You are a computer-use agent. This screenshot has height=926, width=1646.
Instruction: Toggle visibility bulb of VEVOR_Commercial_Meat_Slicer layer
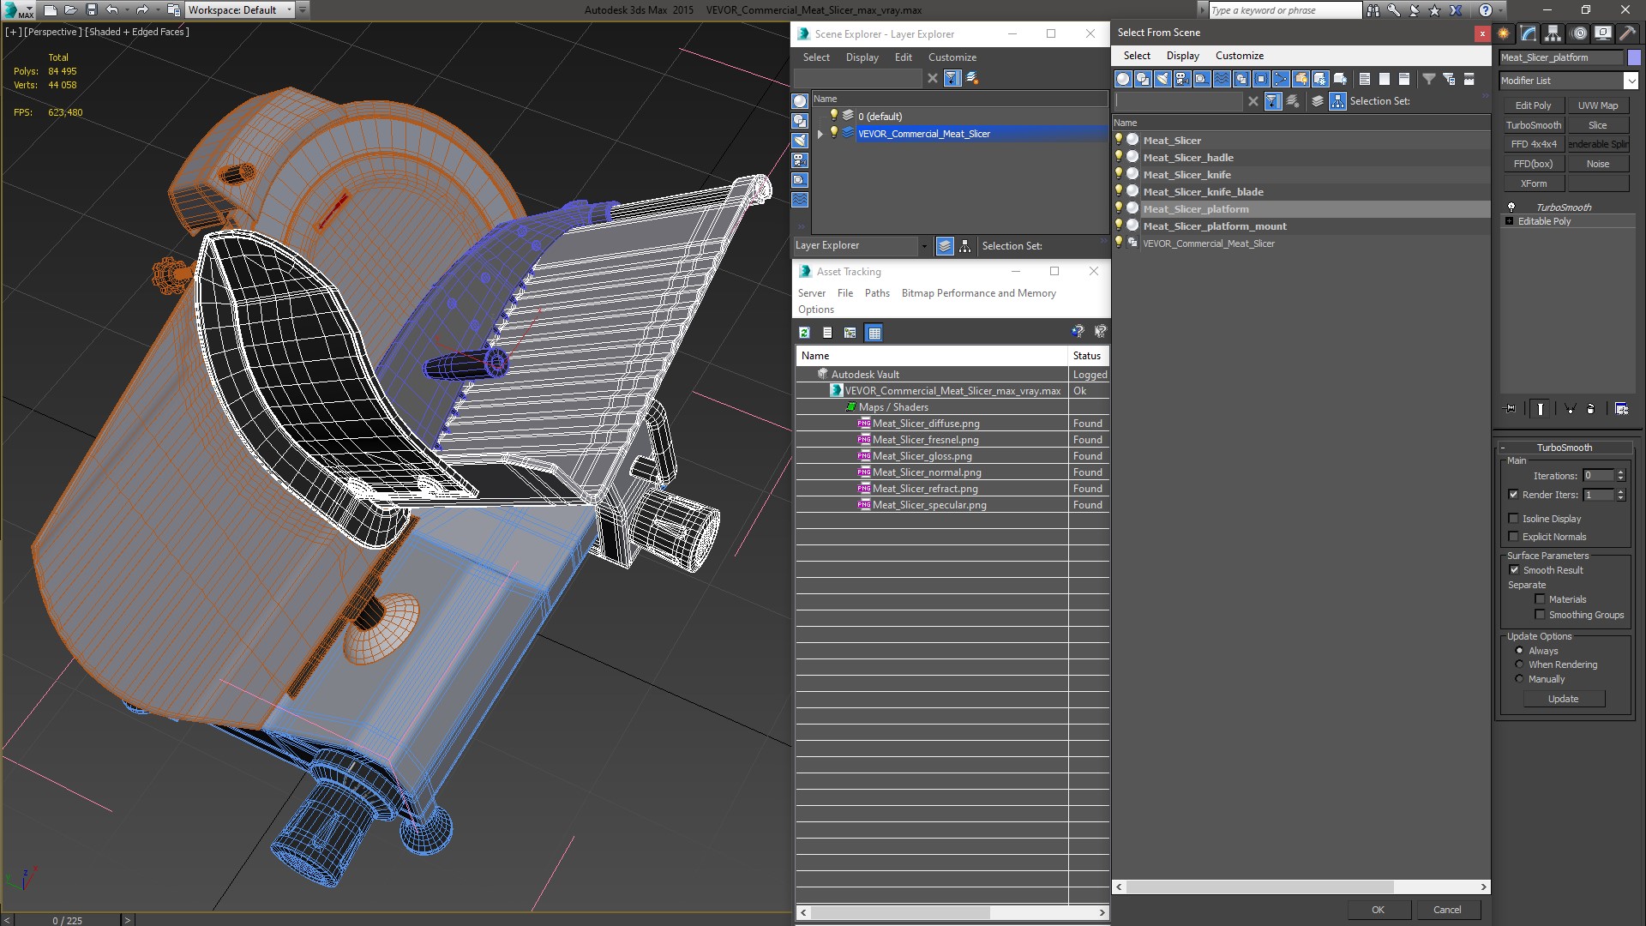(x=833, y=133)
